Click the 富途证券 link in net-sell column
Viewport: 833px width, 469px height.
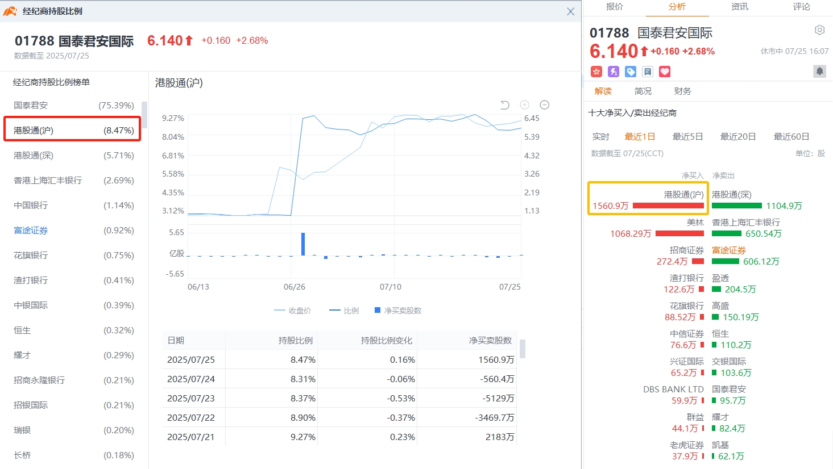[729, 250]
